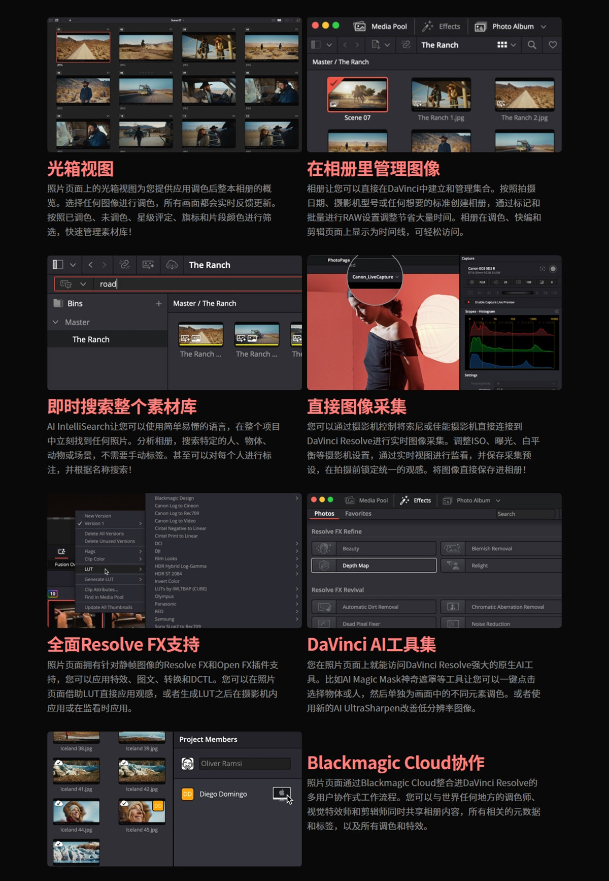
Task: Click the round capture shutter button
Action: pyautogui.click(x=553, y=269)
